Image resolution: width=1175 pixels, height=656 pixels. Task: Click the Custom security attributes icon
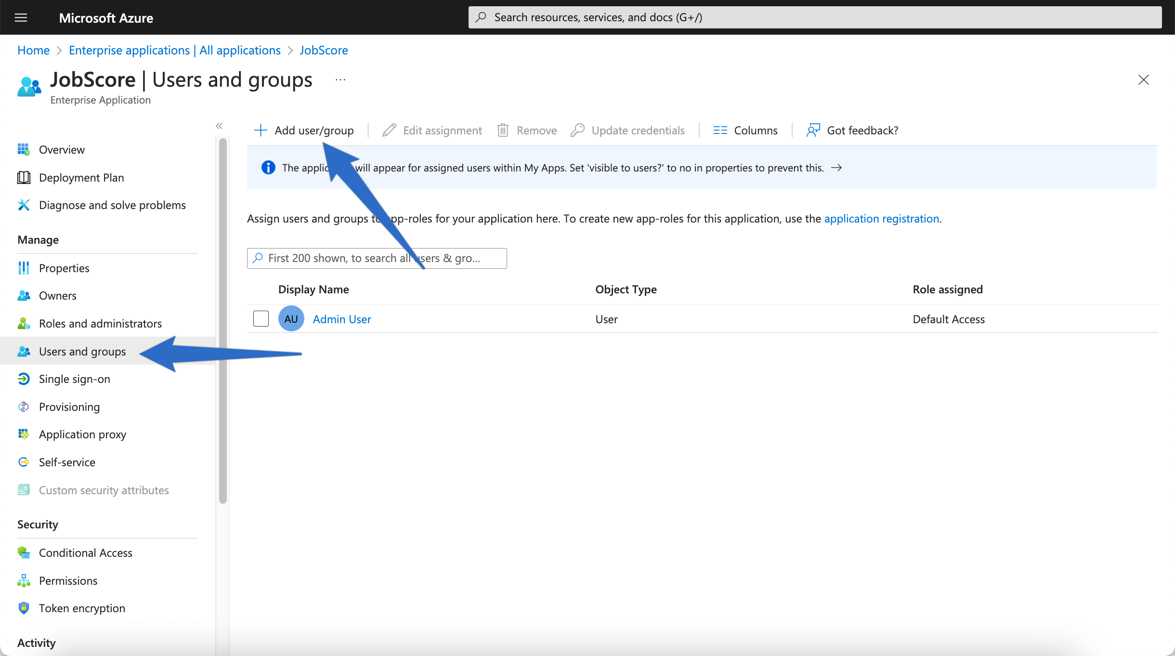(24, 490)
